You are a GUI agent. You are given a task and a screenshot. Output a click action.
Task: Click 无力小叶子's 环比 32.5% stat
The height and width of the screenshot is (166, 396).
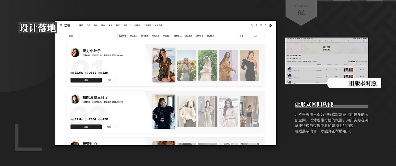pyautogui.click(x=77, y=73)
